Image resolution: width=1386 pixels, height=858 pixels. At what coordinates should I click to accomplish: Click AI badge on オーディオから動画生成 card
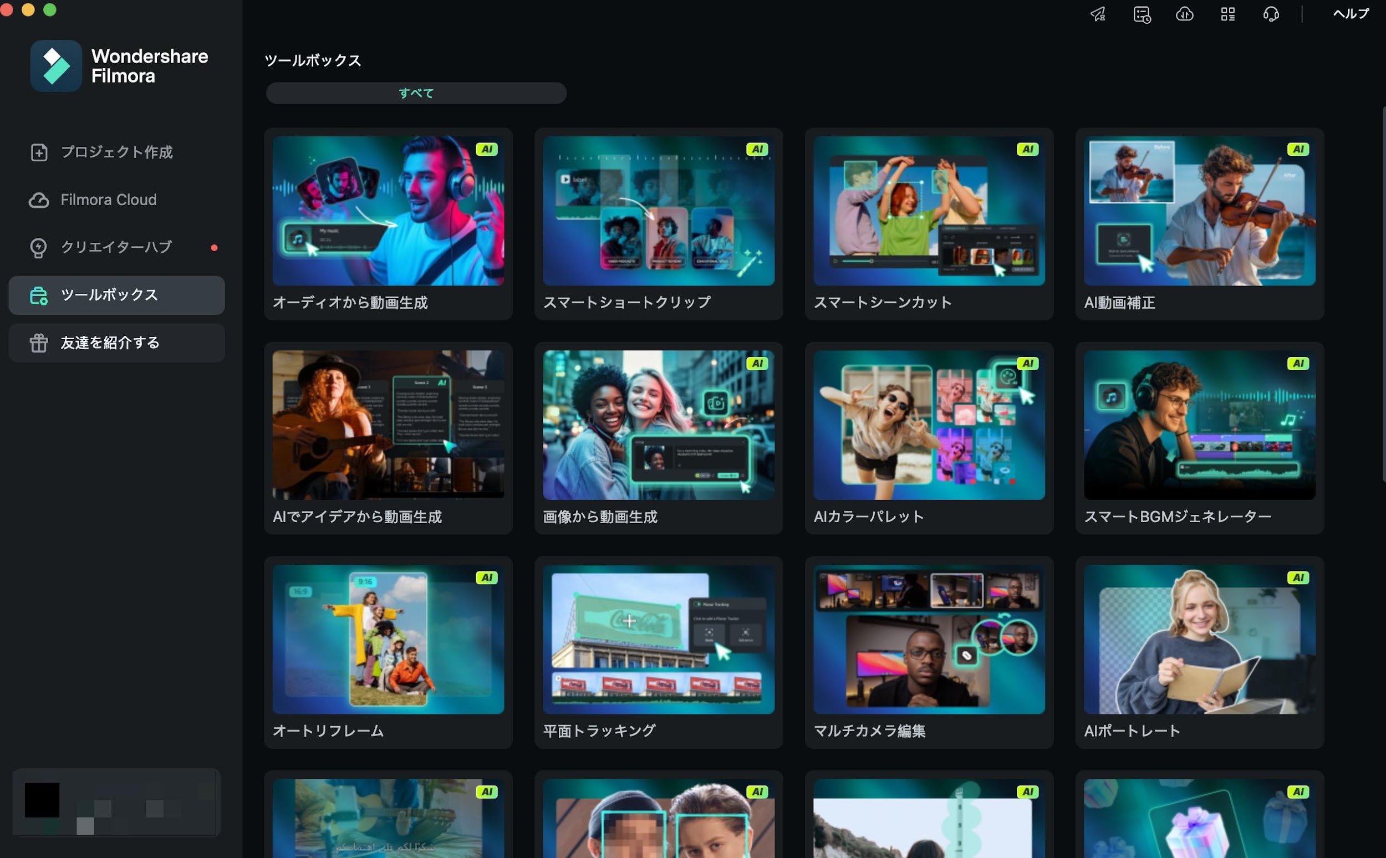tap(486, 149)
